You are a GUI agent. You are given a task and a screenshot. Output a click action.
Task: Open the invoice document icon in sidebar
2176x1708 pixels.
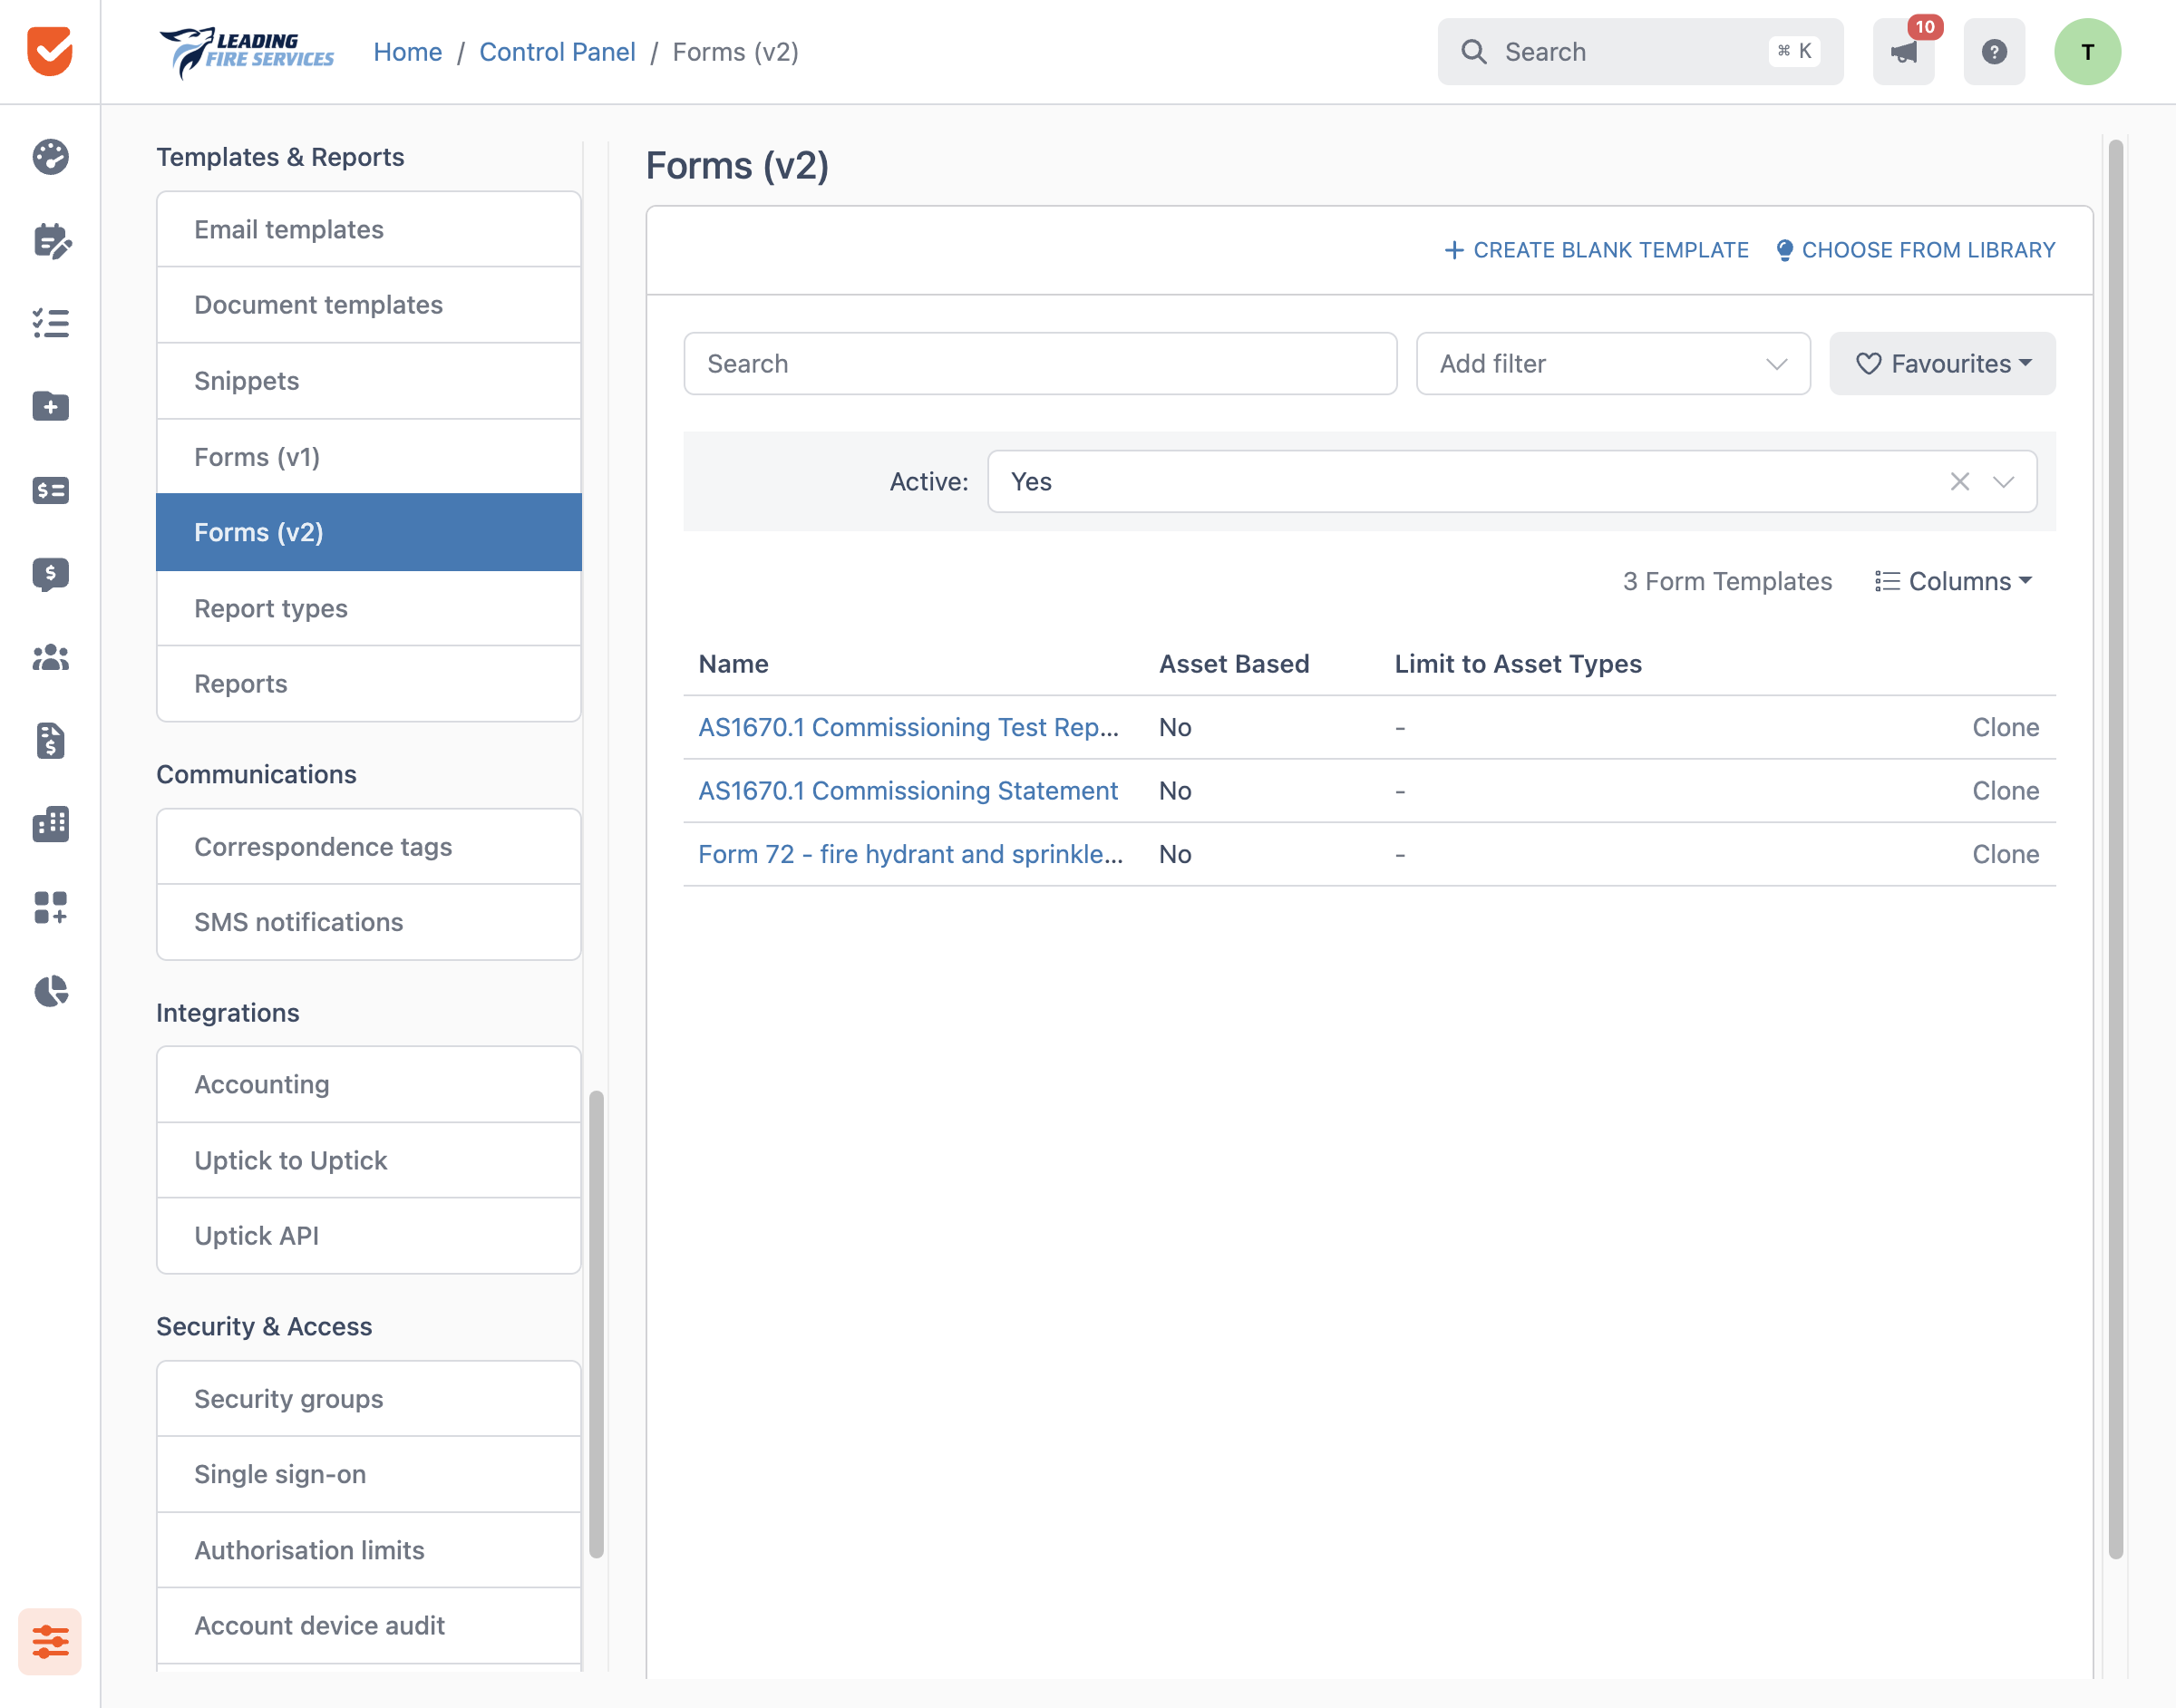click(50, 741)
